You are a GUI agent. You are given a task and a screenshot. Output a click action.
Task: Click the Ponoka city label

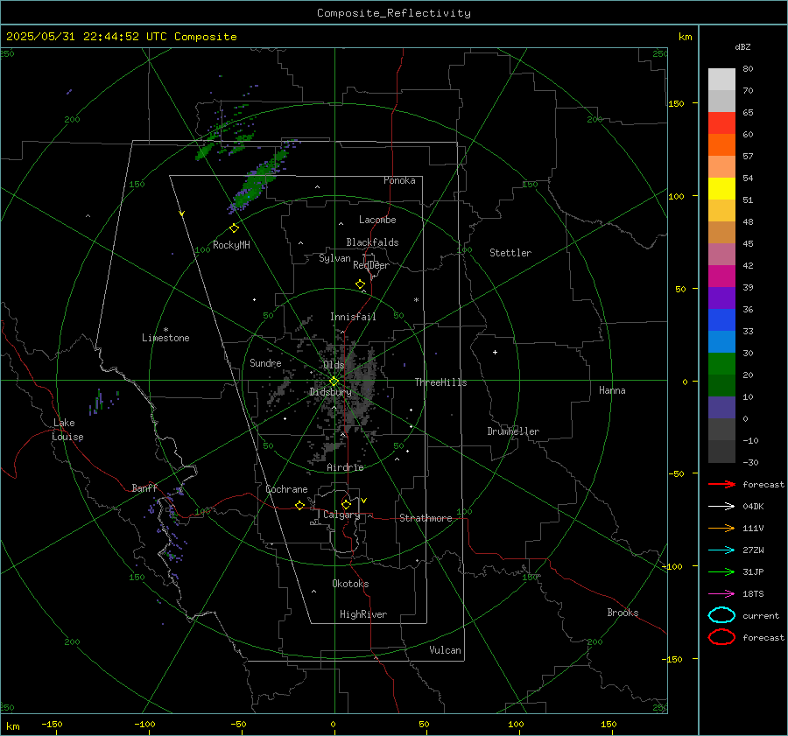[399, 180]
